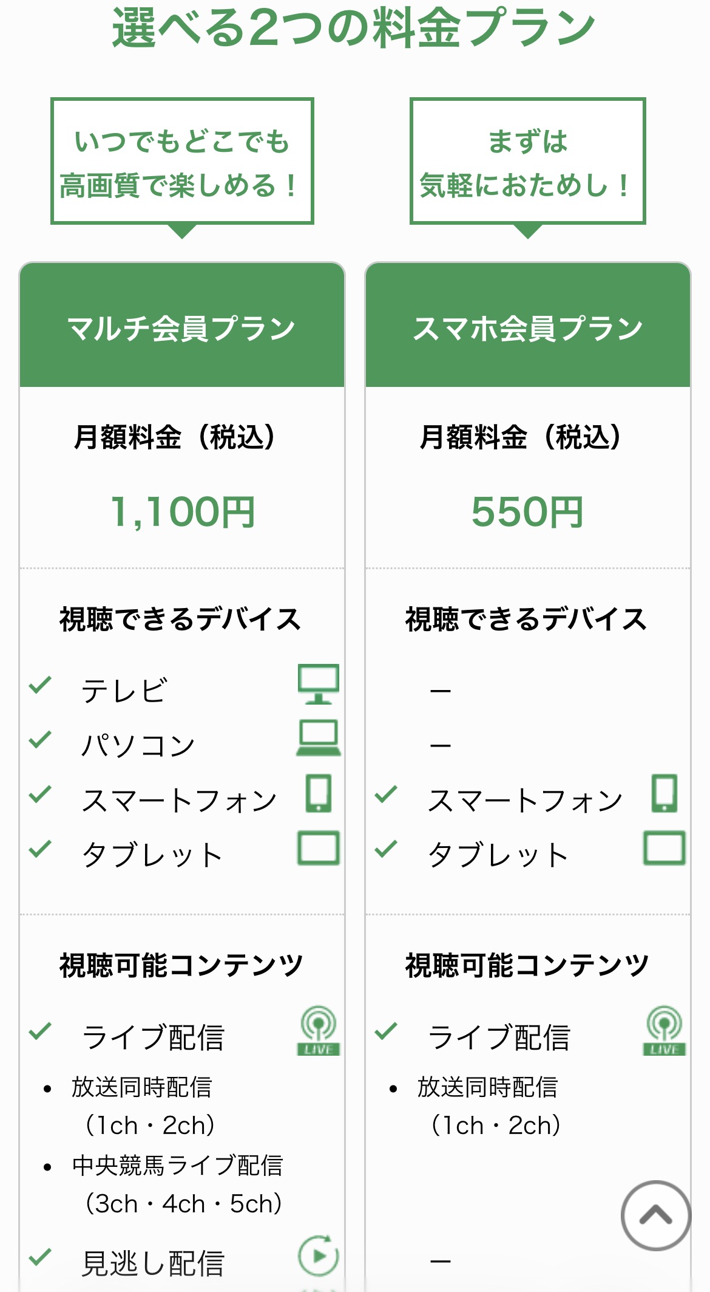The height and width of the screenshot is (1292, 710).
Task: Click the smartphone icon in Multi plan
Action: click(319, 793)
